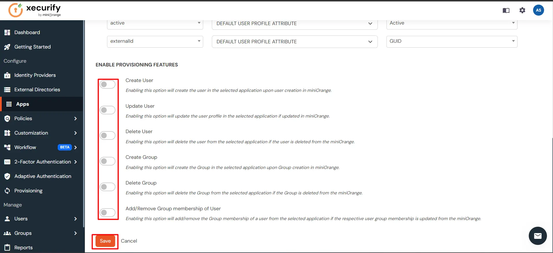Open the 'active' attribute dropdown
553x253 pixels.
[155, 23]
